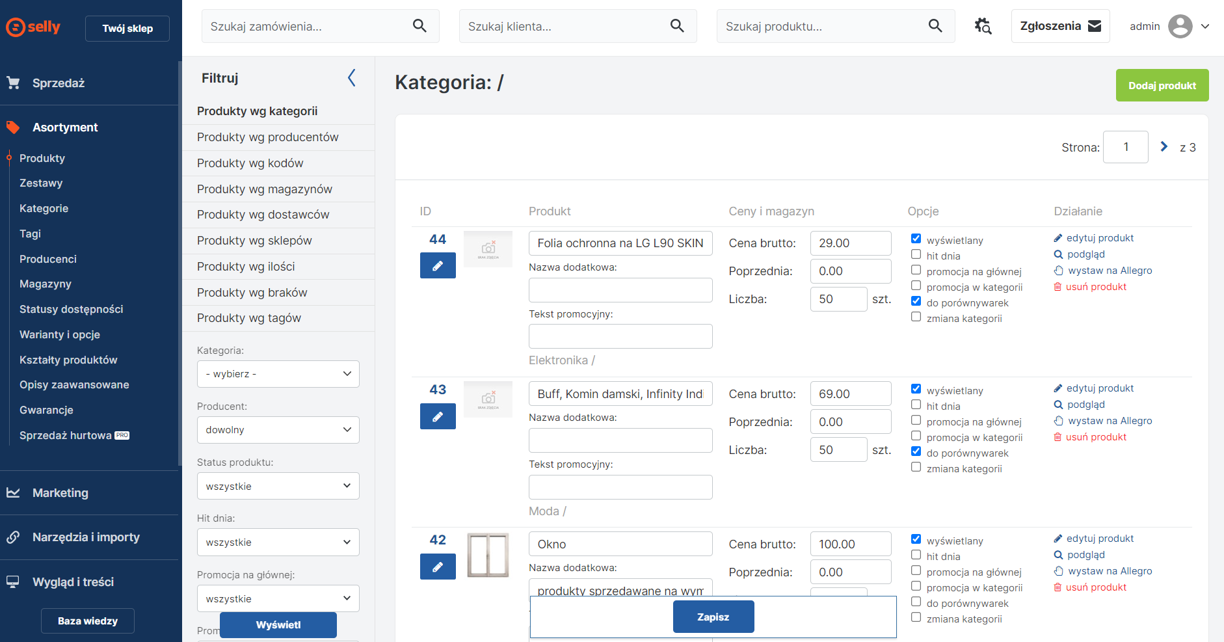Click 'usuń produkt' link for product 44

[x=1095, y=287]
